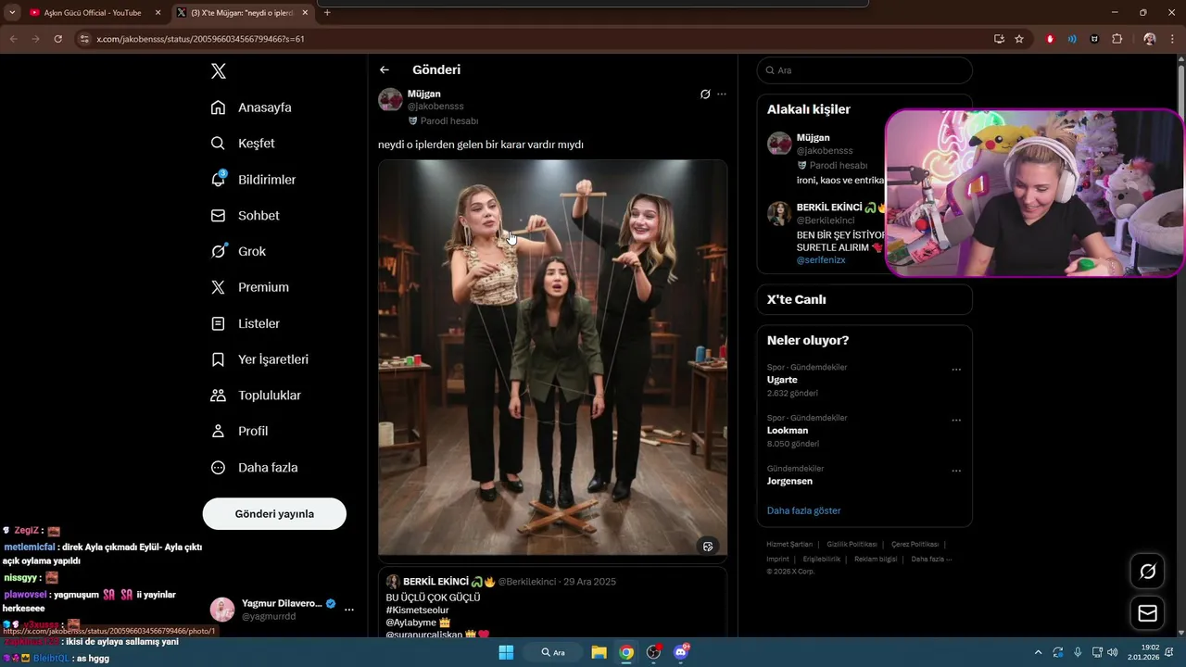The width and height of the screenshot is (1186, 667).
Task: Open @jakobensss handle in post header
Action: click(x=435, y=107)
